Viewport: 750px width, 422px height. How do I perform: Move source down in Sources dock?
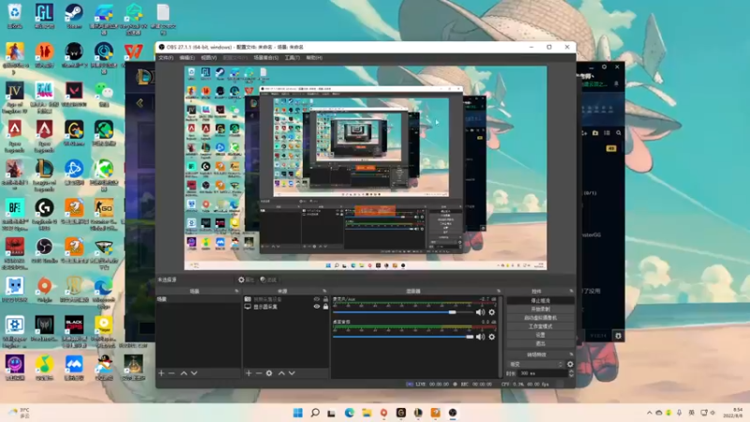click(x=292, y=373)
